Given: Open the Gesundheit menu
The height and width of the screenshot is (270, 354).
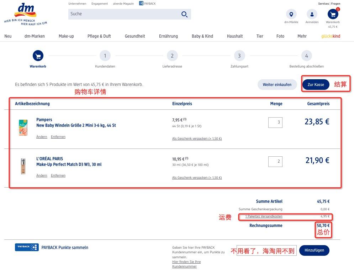Looking at the screenshot, I should pyautogui.click(x=135, y=36).
